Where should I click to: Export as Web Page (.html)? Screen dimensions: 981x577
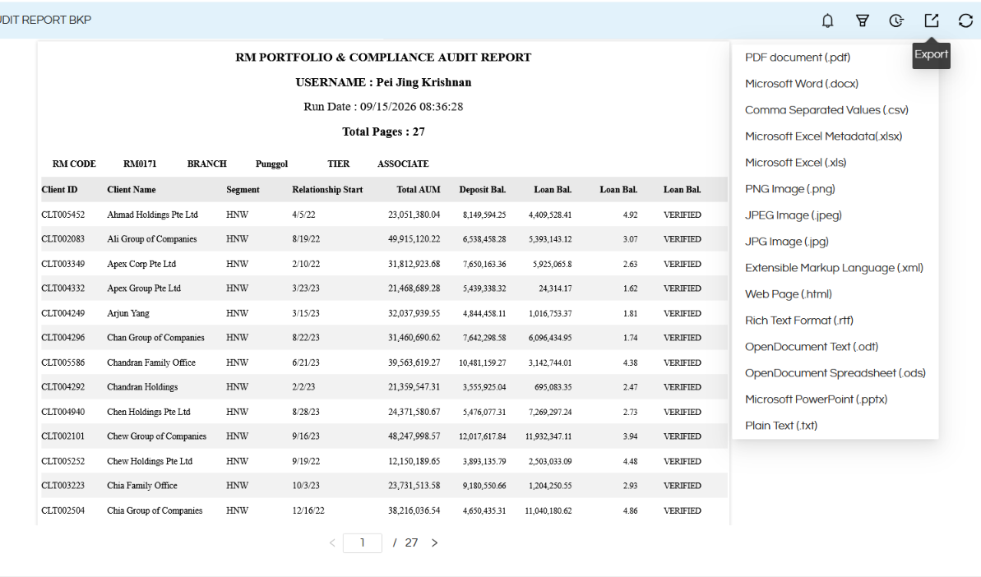coord(789,293)
